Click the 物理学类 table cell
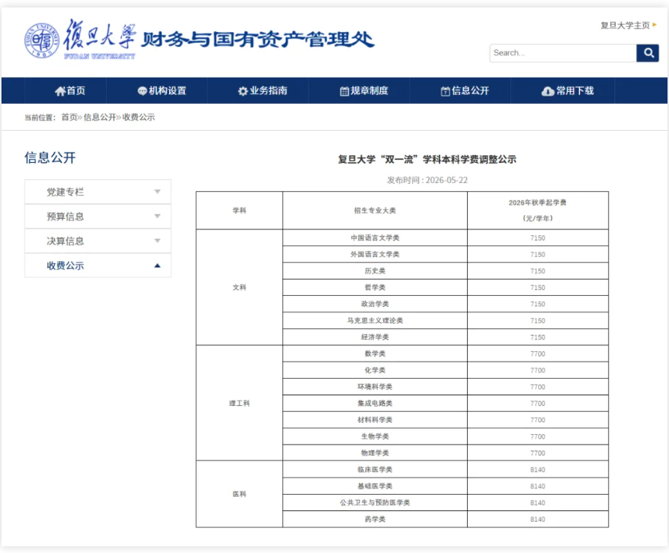669x553 pixels. click(375, 453)
